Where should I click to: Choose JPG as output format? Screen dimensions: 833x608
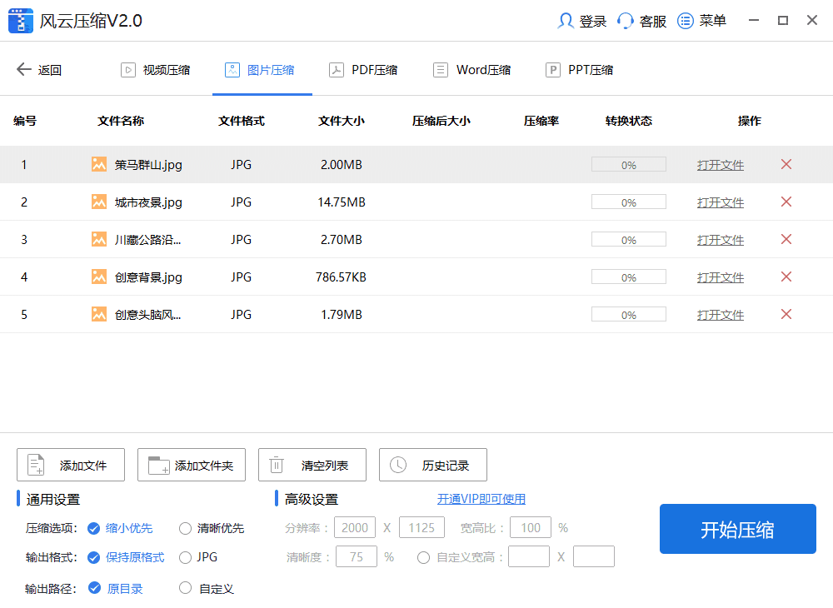[186, 557]
